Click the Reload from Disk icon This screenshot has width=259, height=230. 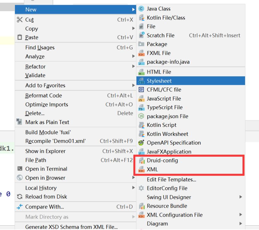coord(20,197)
